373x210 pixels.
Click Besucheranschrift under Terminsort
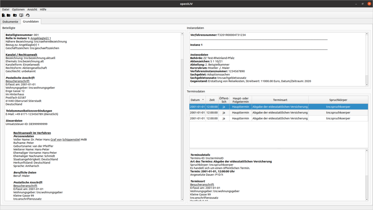(202, 184)
